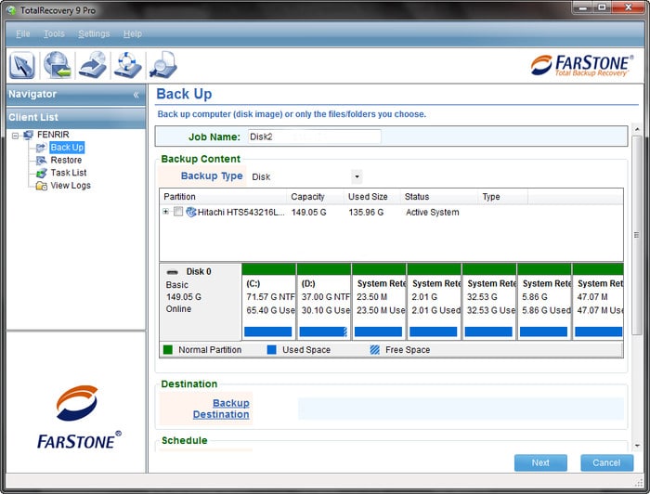650x494 pixels.
Task: Select View Logs in client tree
Action: pos(71,186)
